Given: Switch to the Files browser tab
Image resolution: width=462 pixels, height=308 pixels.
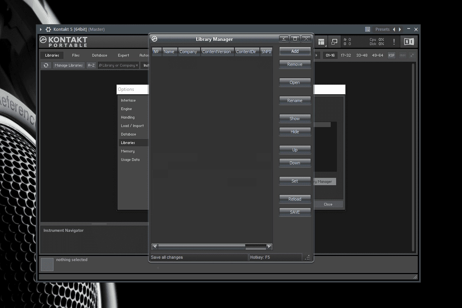Looking at the screenshot, I should (x=76, y=55).
